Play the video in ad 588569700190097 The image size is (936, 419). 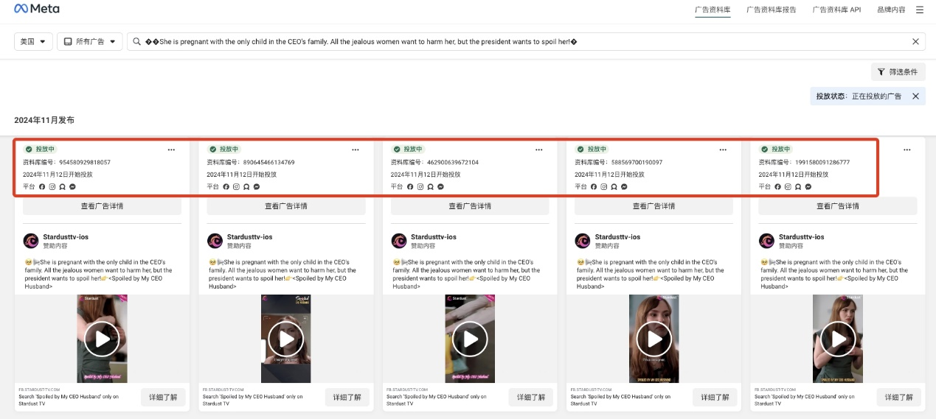point(654,339)
